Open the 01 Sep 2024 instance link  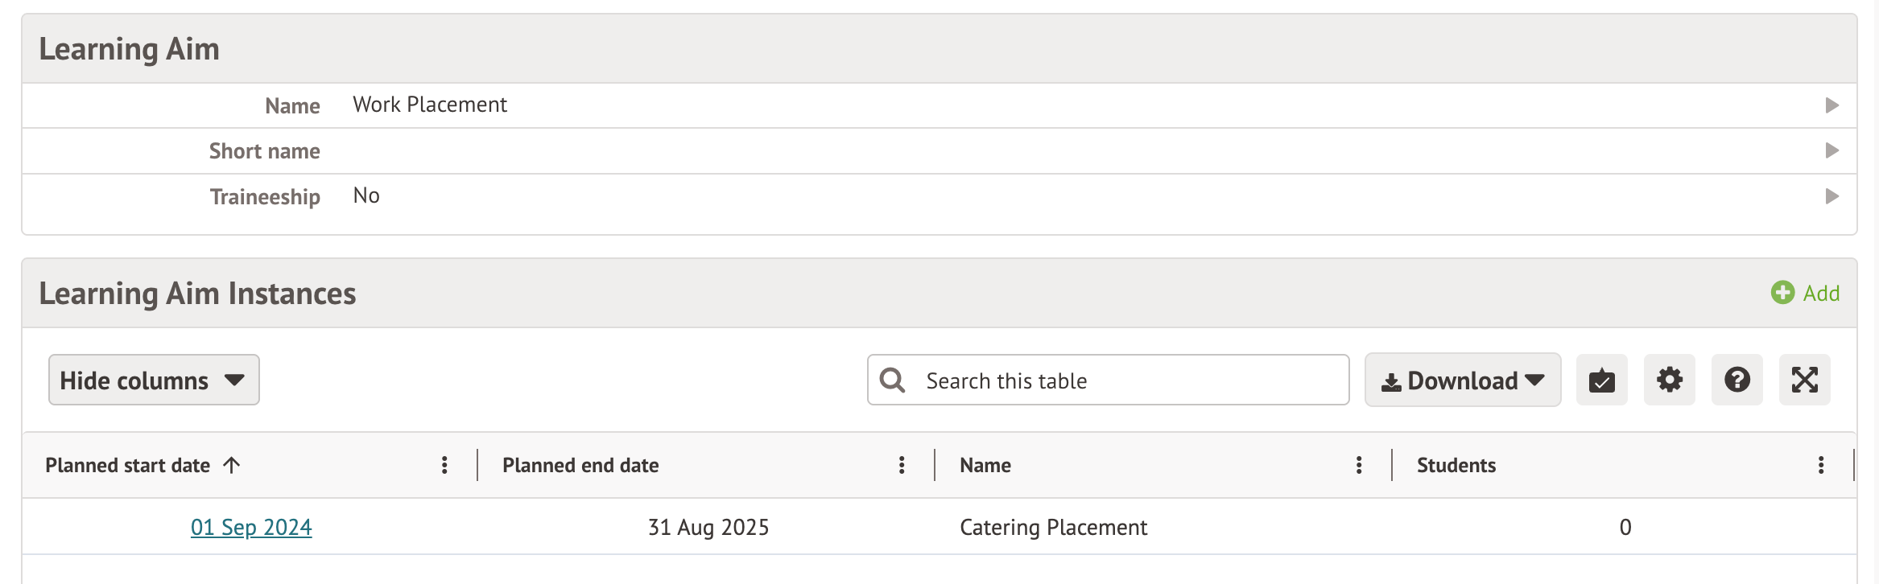[251, 527]
